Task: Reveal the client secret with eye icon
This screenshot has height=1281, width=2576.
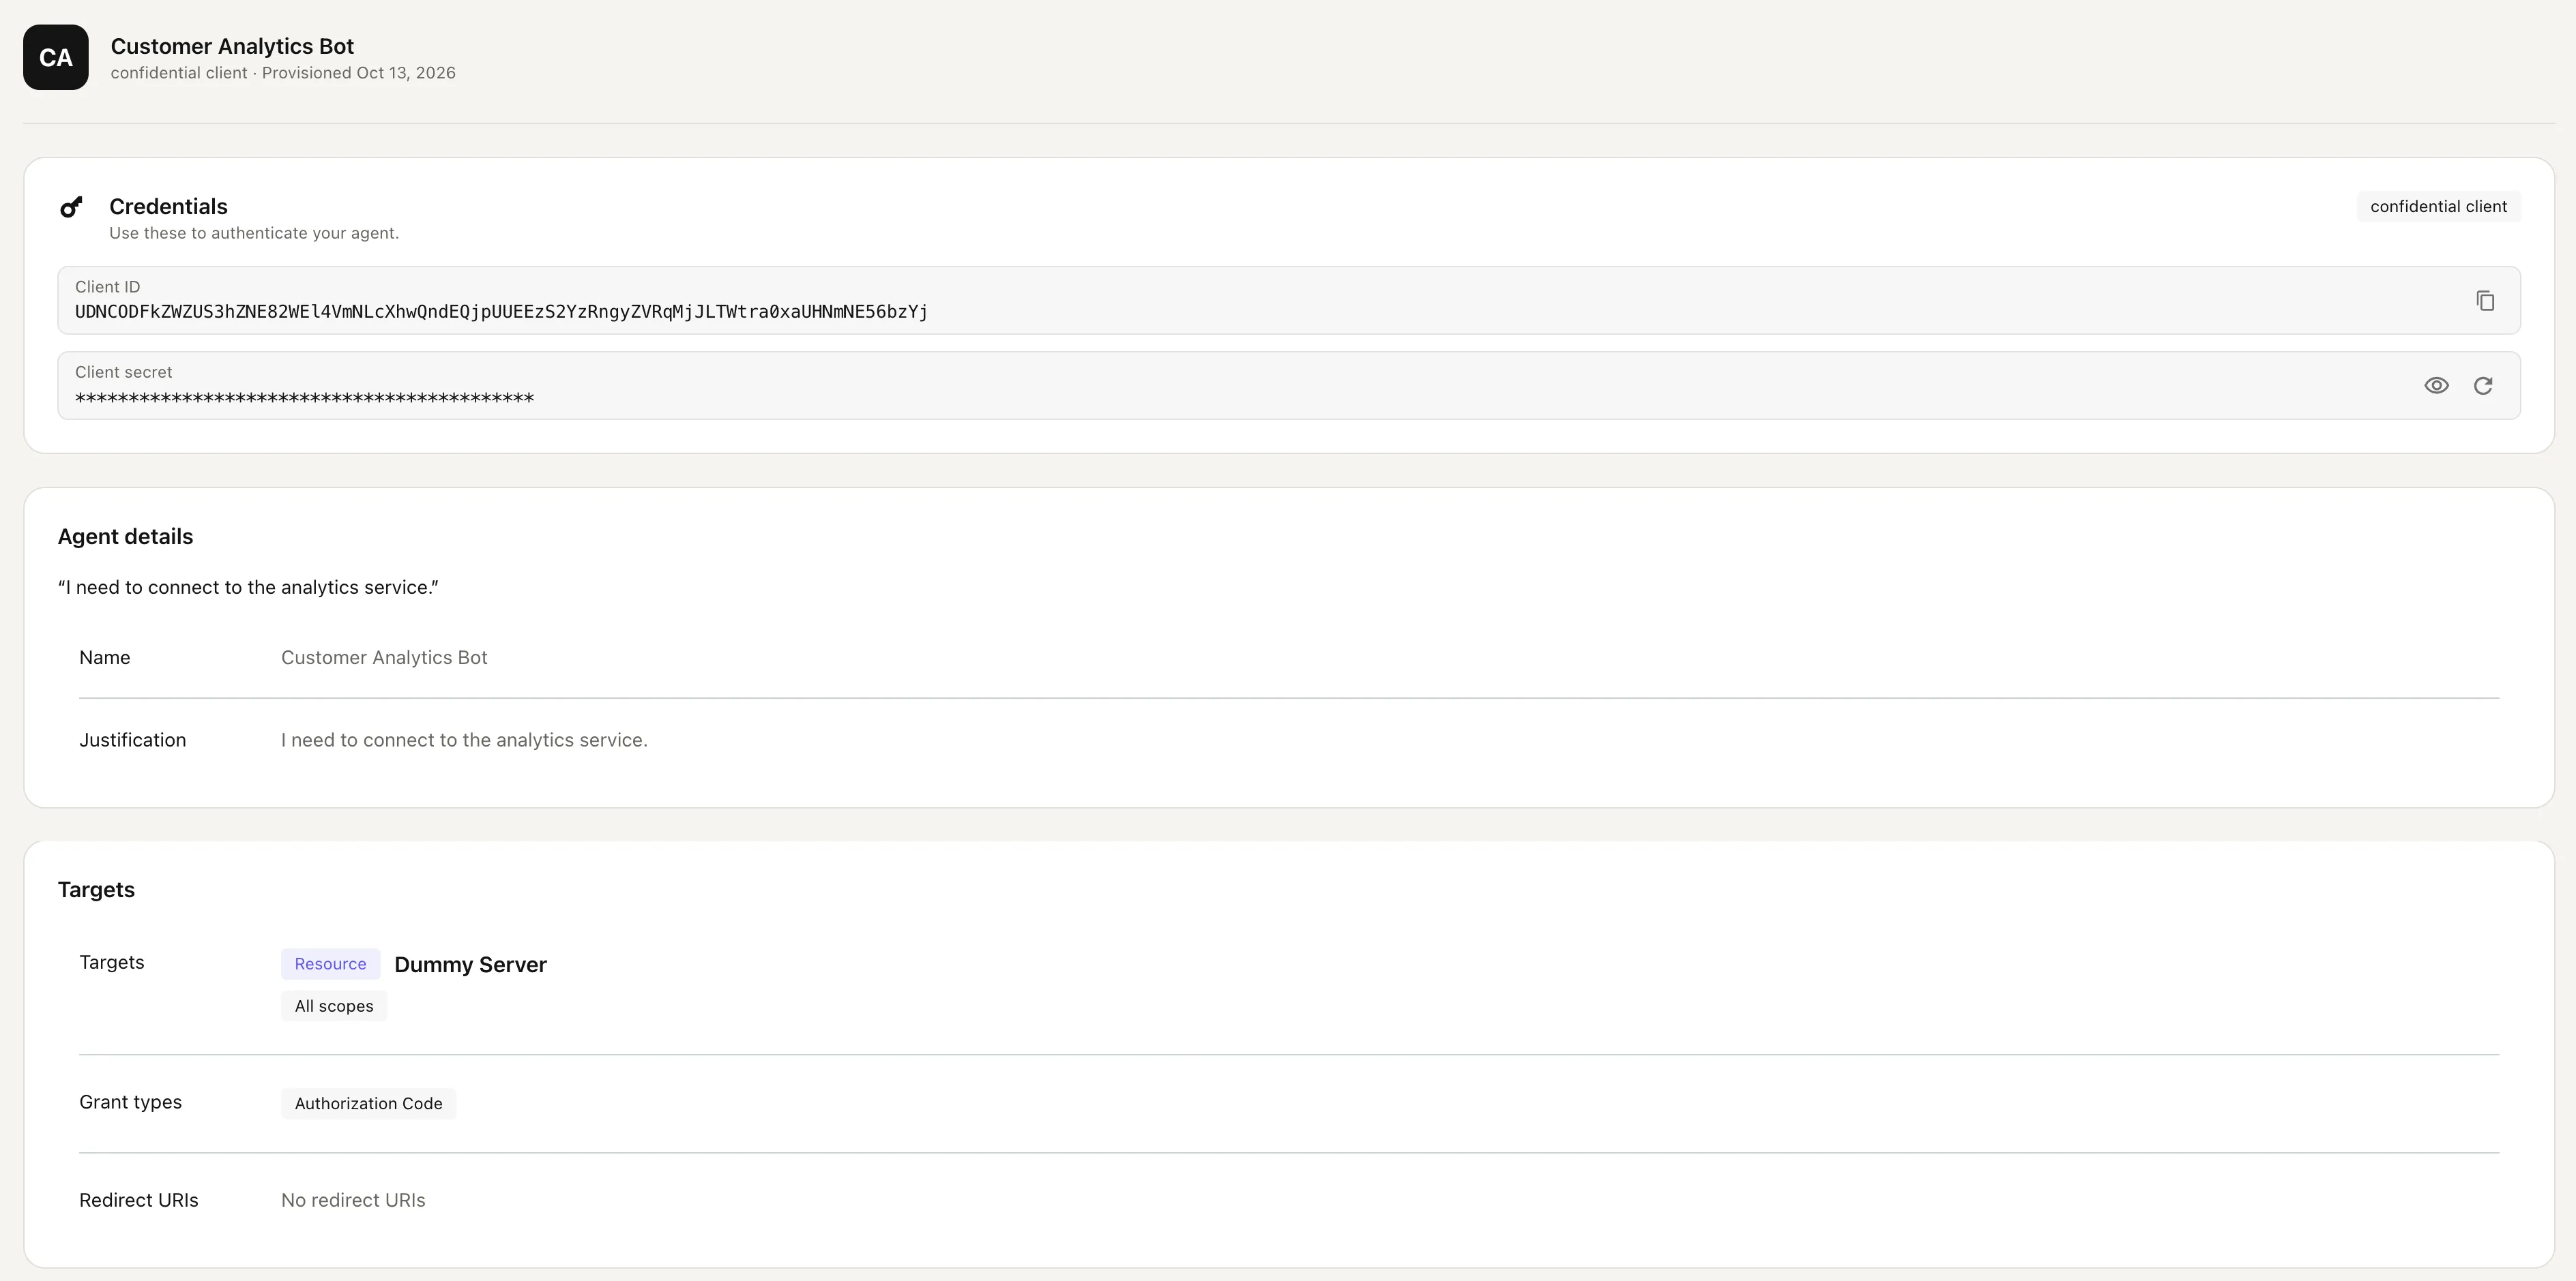Action: (x=2436, y=386)
